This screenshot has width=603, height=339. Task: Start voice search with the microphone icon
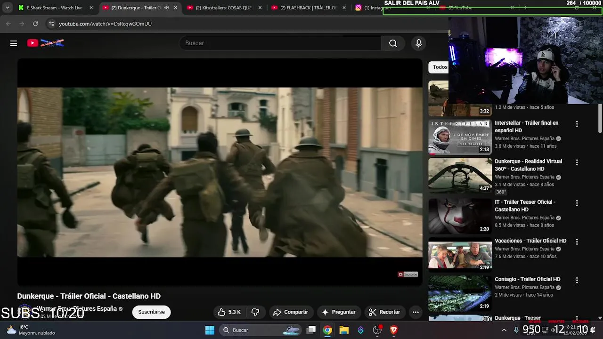pos(418,43)
